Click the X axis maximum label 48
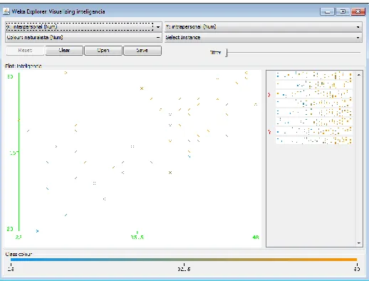The image size is (369, 281). [x=256, y=237]
